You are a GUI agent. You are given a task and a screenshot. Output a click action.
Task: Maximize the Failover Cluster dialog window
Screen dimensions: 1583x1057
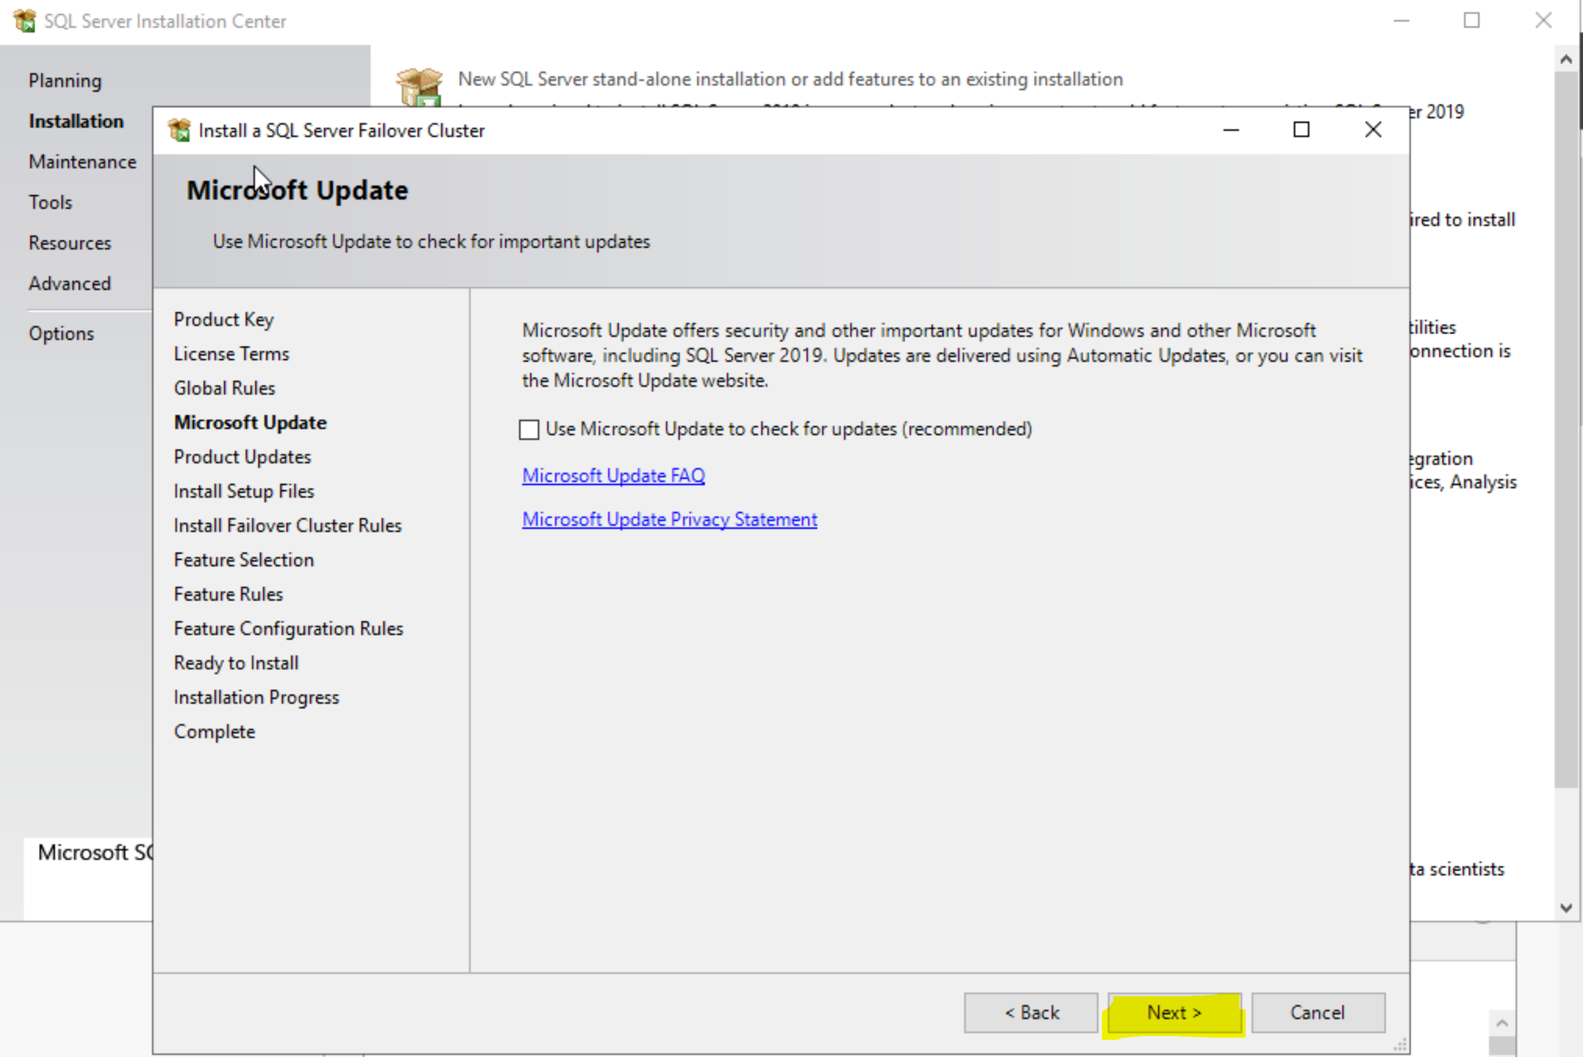tap(1301, 129)
